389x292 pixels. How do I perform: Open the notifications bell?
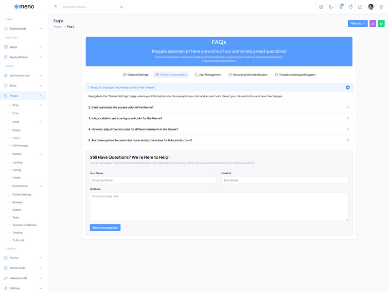click(350, 7)
